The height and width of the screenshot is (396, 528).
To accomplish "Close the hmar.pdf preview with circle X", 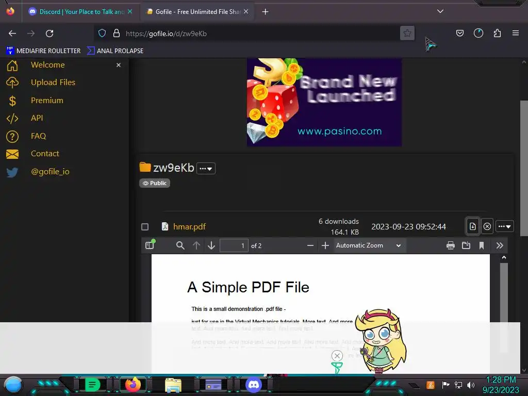I will [487, 226].
